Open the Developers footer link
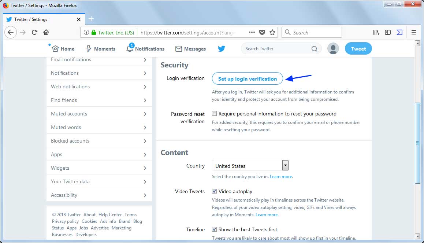 (86, 234)
